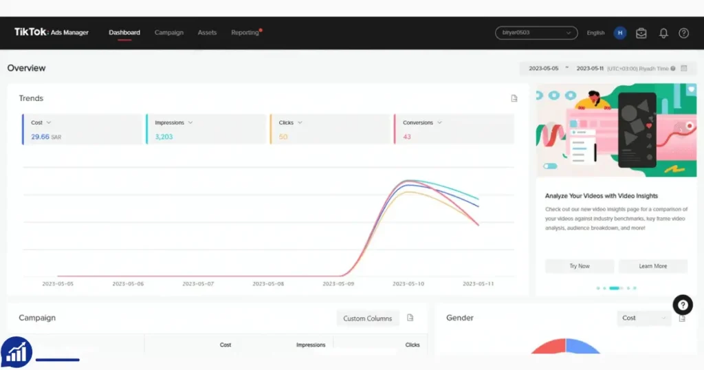Click the Analyze Your Videos heading
Screen dimensions: 704x370
(601, 196)
